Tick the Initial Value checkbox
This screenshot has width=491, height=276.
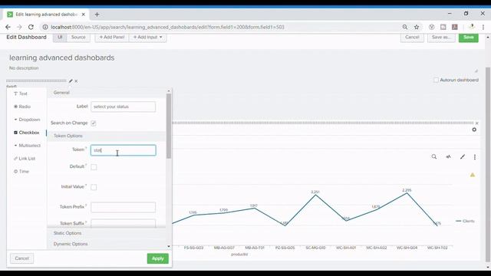click(94, 187)
